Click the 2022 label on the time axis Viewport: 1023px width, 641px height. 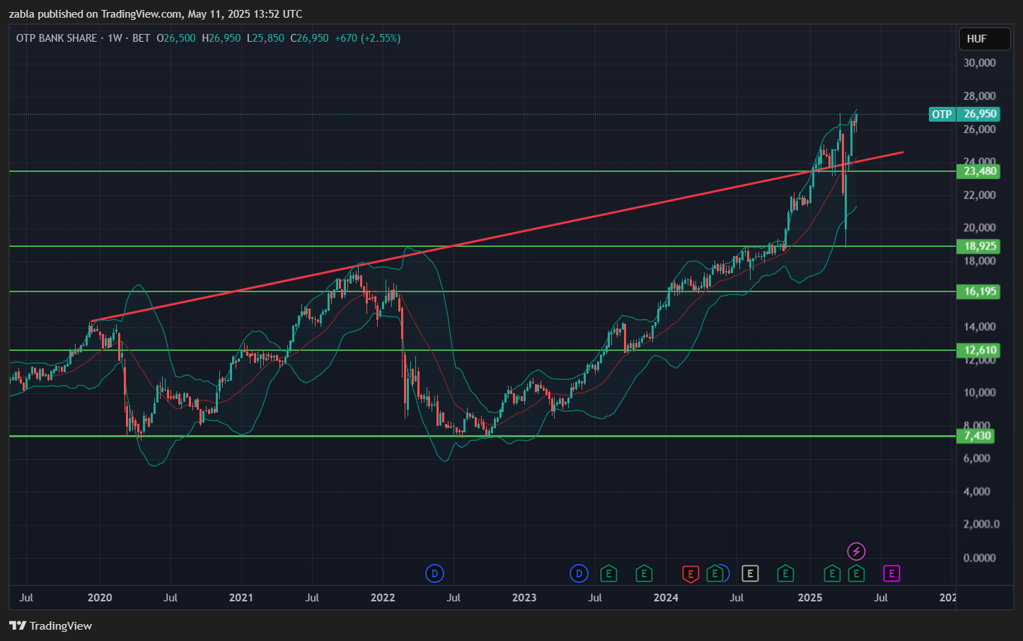383,598
